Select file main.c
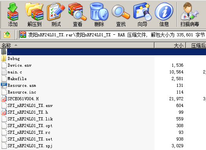 click(x=15, y=72)
